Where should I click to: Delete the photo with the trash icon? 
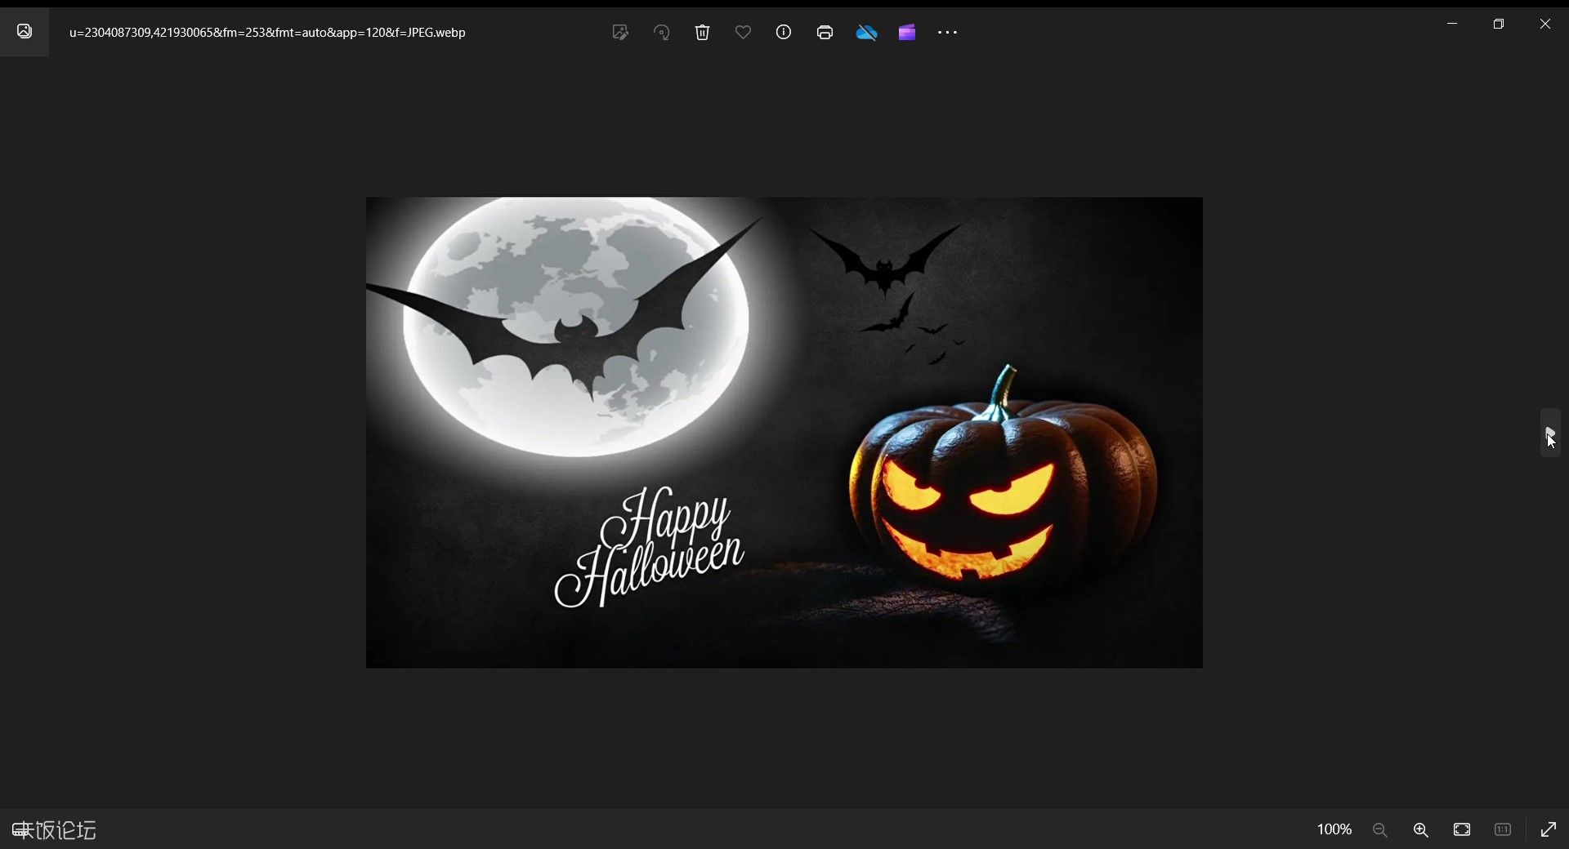point(702,33)
